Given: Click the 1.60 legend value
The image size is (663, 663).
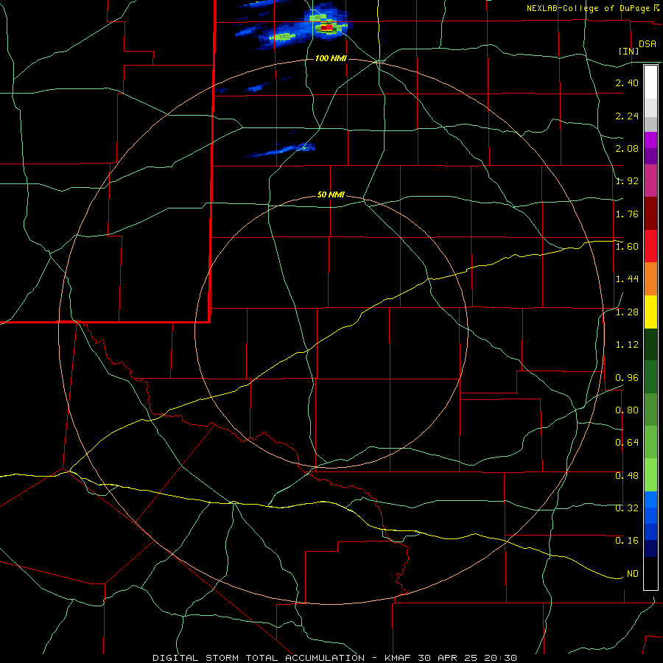Looking at the screenshot, I should coord(627,247).
